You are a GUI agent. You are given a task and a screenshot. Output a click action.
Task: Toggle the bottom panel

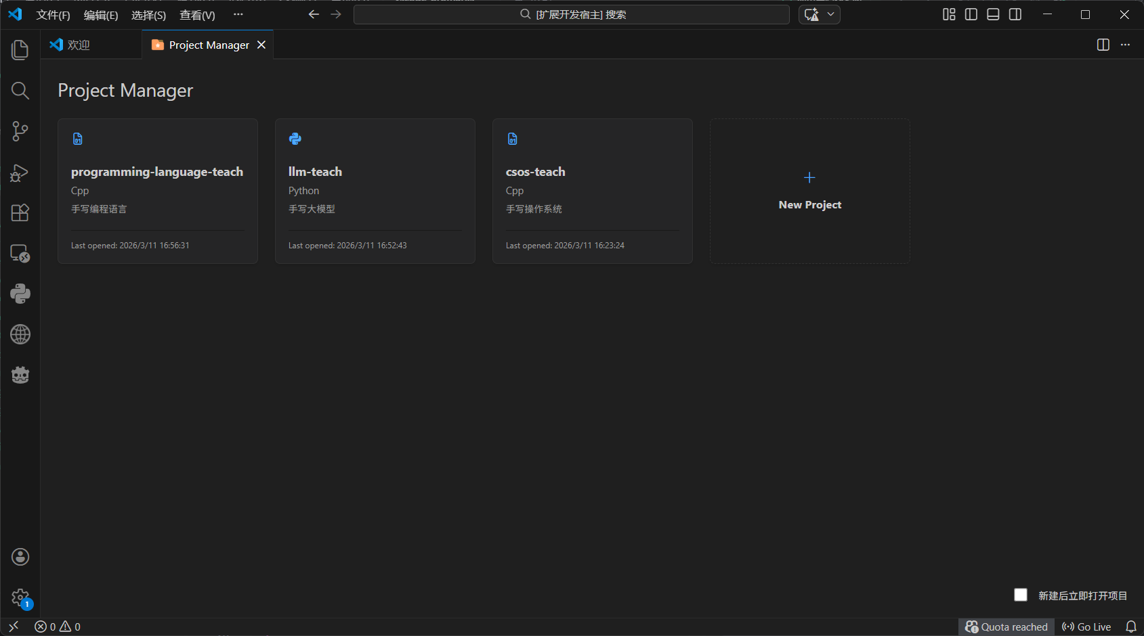coord(993,14)
